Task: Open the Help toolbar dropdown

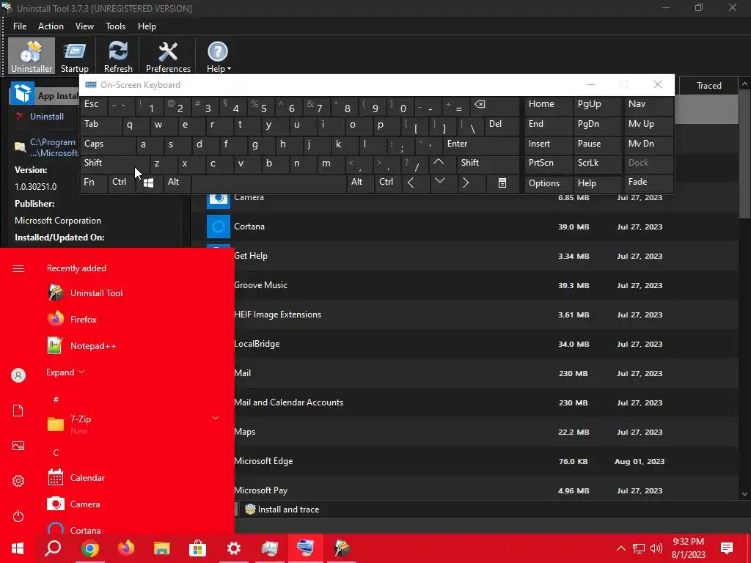Action: pos(219,56)
